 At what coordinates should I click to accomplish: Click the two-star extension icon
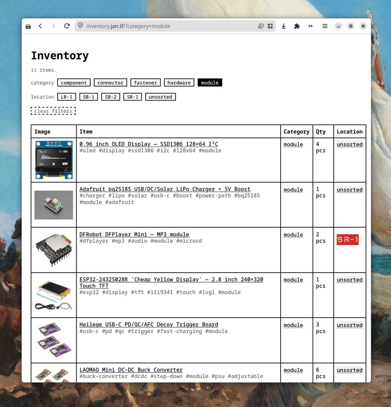tap(311, 26)
